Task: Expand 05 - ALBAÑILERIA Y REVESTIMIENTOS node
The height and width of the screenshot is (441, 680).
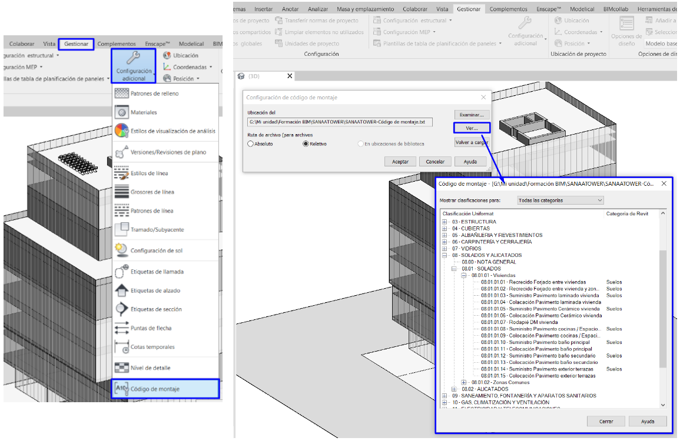Action: pyautogui.click(x=445, y=235)
